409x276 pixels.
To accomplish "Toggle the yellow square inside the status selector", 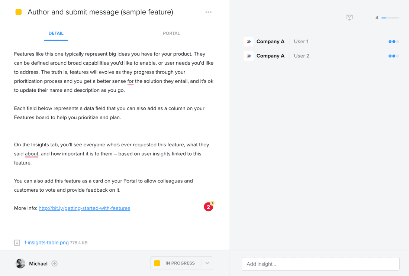I will tap(157, 263).
